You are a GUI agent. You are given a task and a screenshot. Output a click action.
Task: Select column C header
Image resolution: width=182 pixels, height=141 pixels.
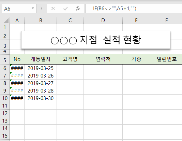tap(70, 20)
